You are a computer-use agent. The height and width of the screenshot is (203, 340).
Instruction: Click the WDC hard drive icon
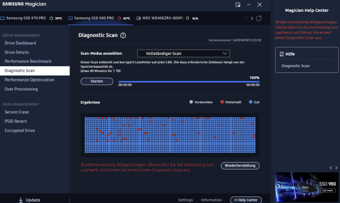click(x=139, y=18)
